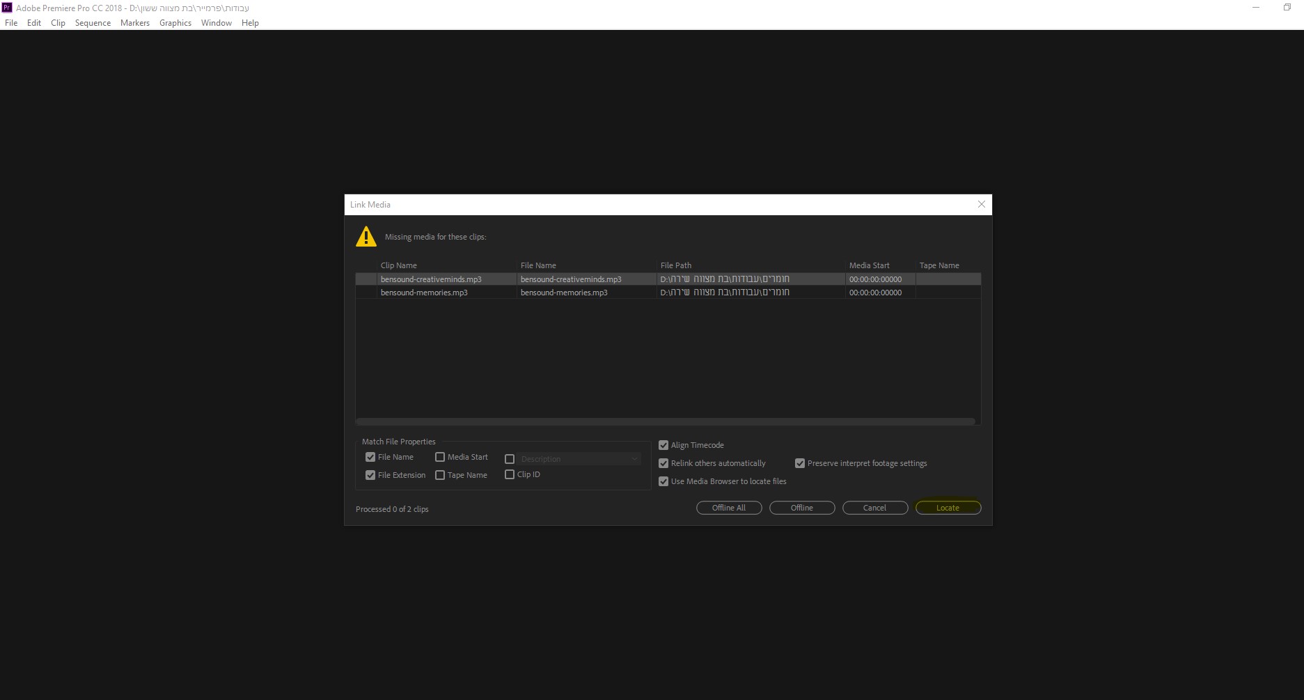Enable the Description match checkbox
Image resolution: width=1304 pixels, height=700 pixels.
(x=510, y=459)
